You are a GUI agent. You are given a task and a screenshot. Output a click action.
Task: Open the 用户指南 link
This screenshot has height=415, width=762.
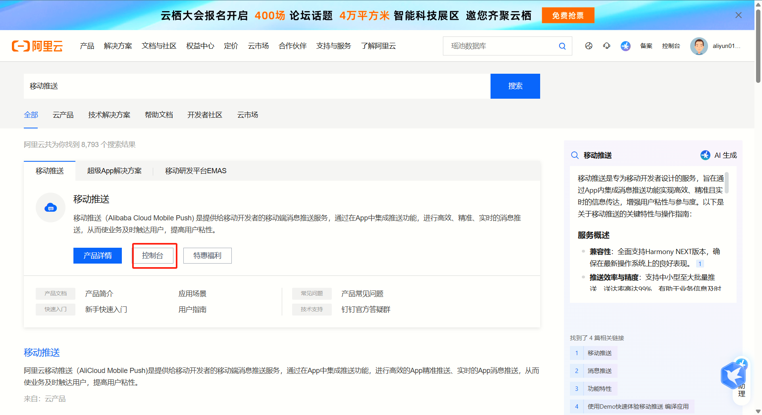point(192,310)
